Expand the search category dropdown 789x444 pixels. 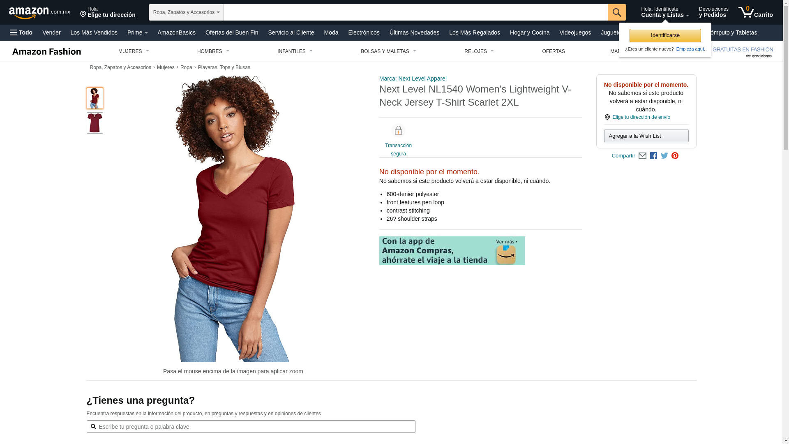[186, 12]
